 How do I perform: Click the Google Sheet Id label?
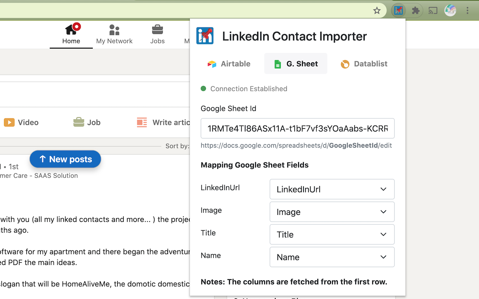229,108
